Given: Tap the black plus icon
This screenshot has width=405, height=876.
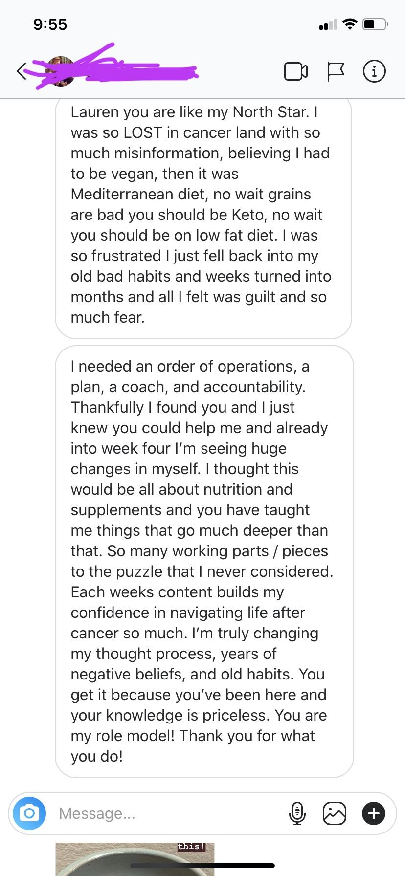Looking at the screenshot, I should point(373,813).
